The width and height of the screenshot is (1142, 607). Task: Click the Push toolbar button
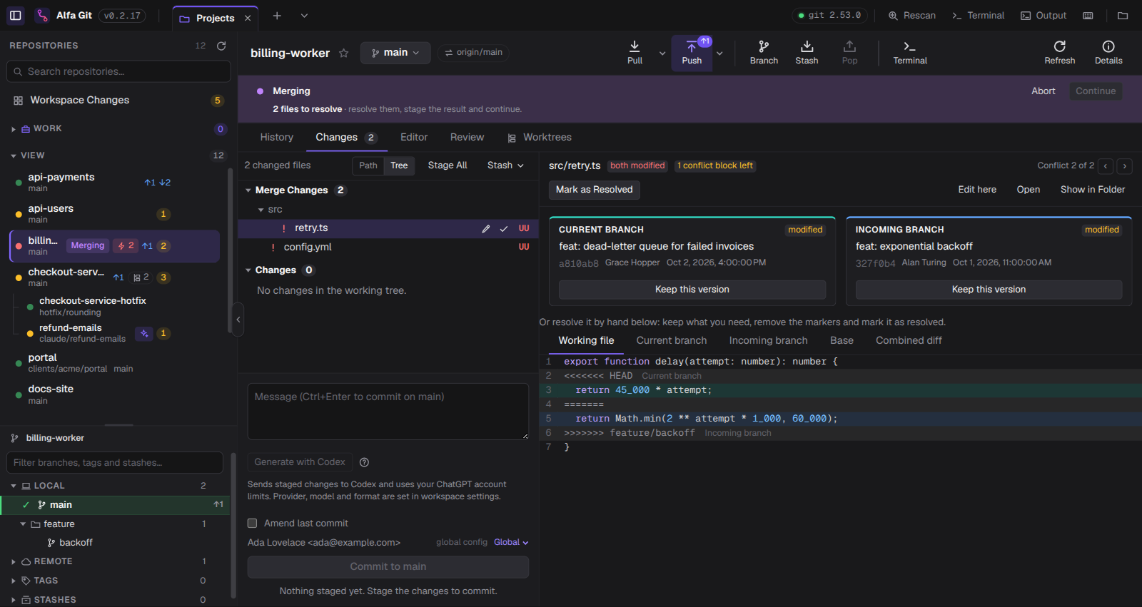point(692,53)
